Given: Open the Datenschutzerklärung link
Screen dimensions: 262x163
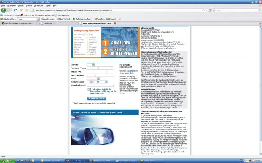Looking at the screenshot, I should point(100,92).
